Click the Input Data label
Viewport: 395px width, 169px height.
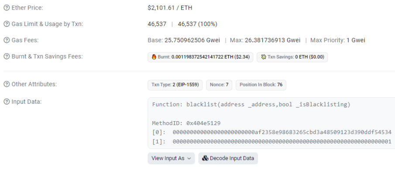(x=27, y=102)
